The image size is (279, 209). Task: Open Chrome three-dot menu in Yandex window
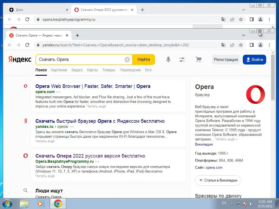click(x=269, y=45)
